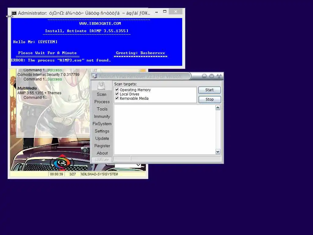
Task: Open the Register section
Action: click(x=102, y=146)
